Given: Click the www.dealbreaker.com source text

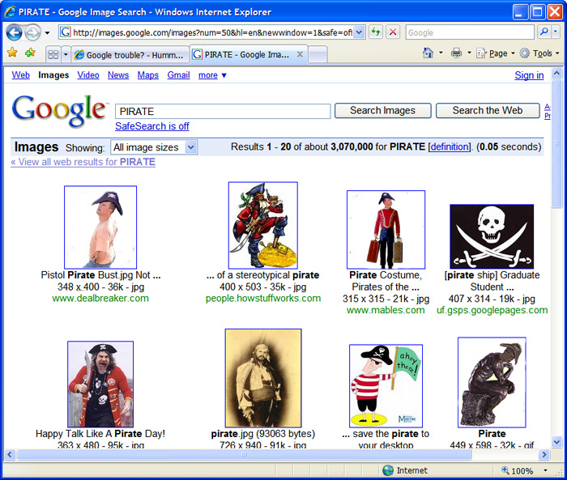Looking at the screenshot, I should point(100,298).
